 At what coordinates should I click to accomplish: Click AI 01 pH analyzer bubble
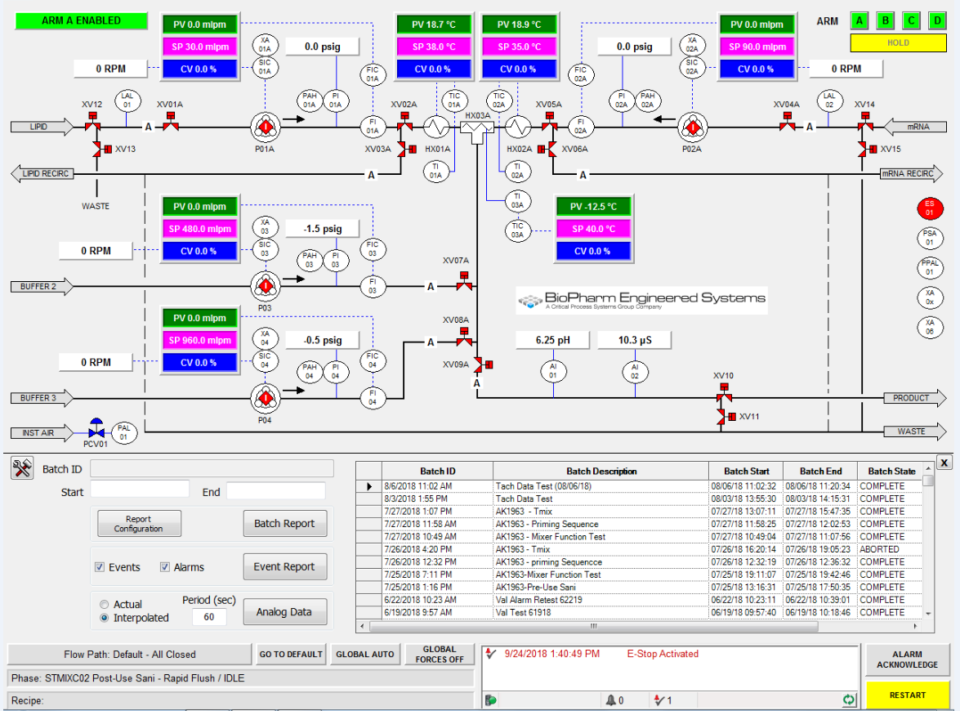click(553, 371)
